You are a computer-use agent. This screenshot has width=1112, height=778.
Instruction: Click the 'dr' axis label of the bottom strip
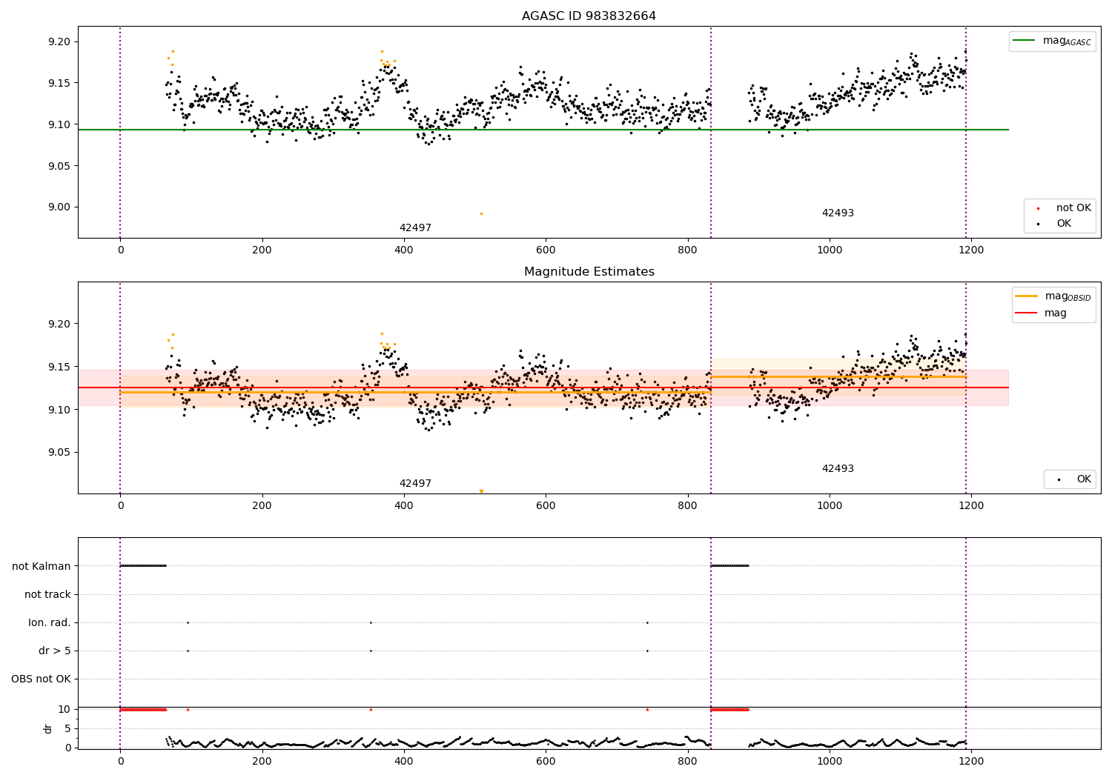click(x=48, y=728)
